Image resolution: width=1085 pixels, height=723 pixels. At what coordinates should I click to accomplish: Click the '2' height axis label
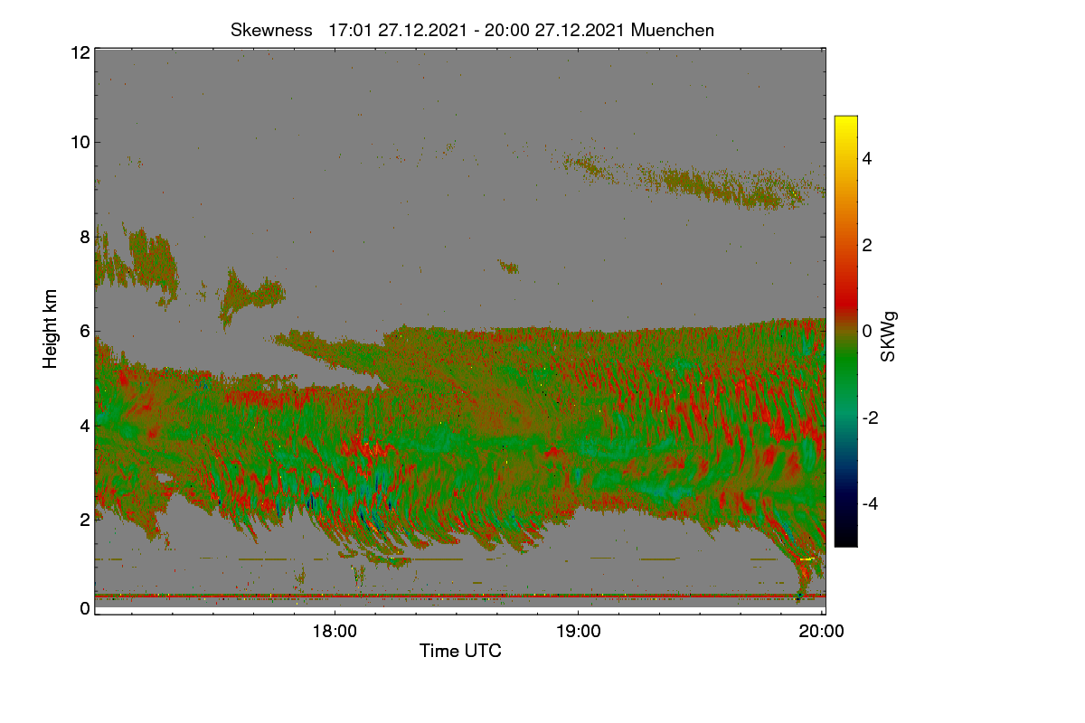(x=85, y=520)
